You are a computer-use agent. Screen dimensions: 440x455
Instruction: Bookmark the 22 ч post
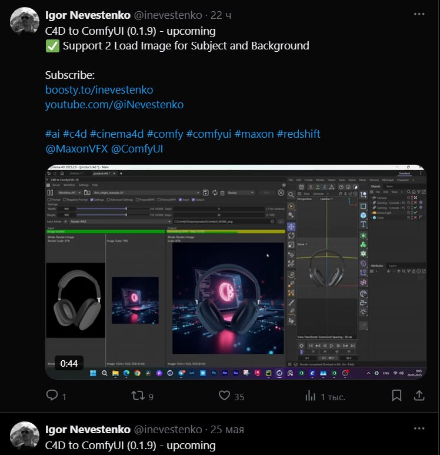tap(397, 396)
